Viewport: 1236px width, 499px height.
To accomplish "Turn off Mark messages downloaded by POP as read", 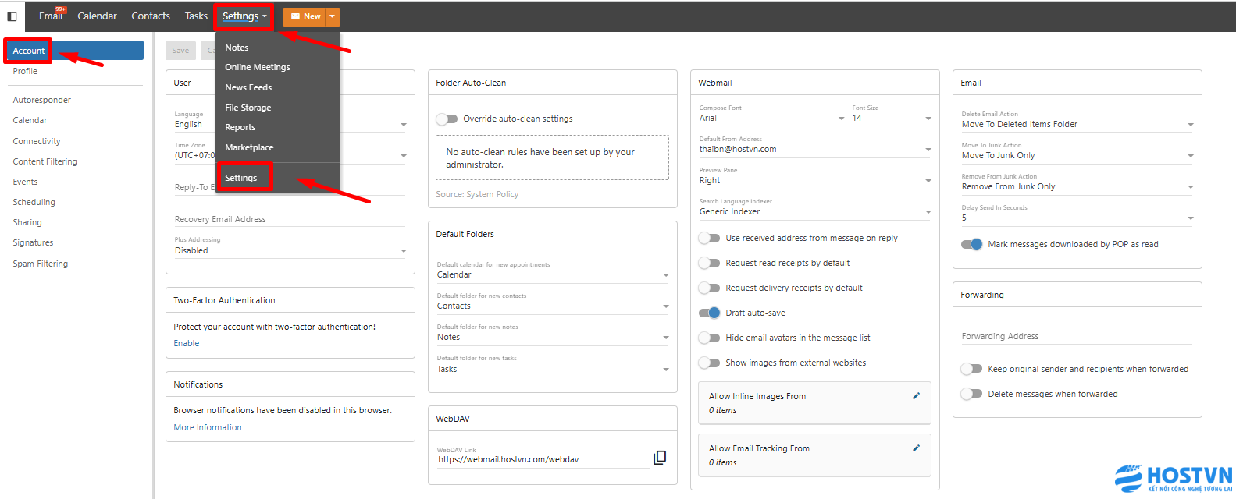I will [x=971, y=244].
